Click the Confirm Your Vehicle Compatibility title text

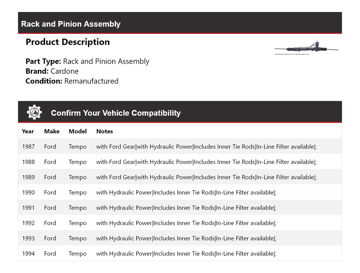(x=115, y=113)
